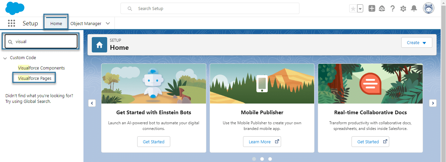Open the setup gear icon

coord(403,9)
